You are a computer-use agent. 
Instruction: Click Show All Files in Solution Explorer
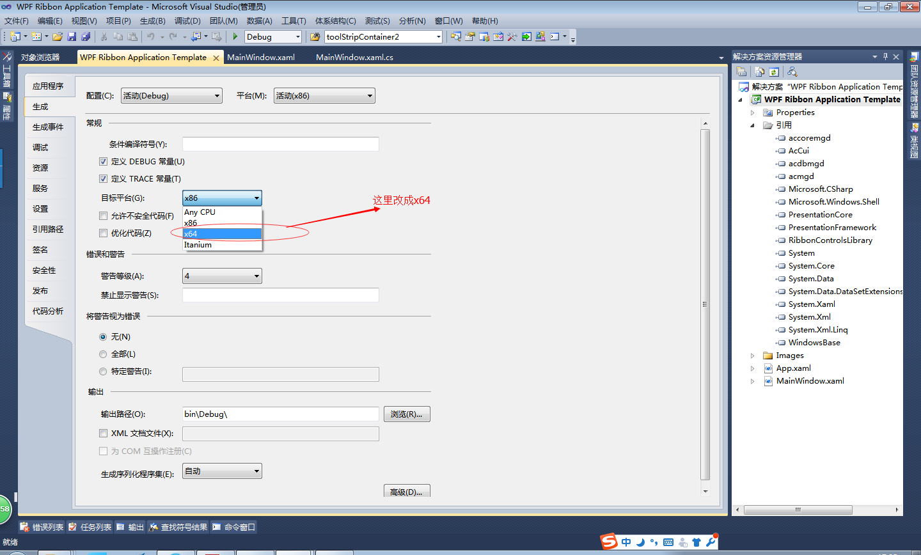pos(760,72)
